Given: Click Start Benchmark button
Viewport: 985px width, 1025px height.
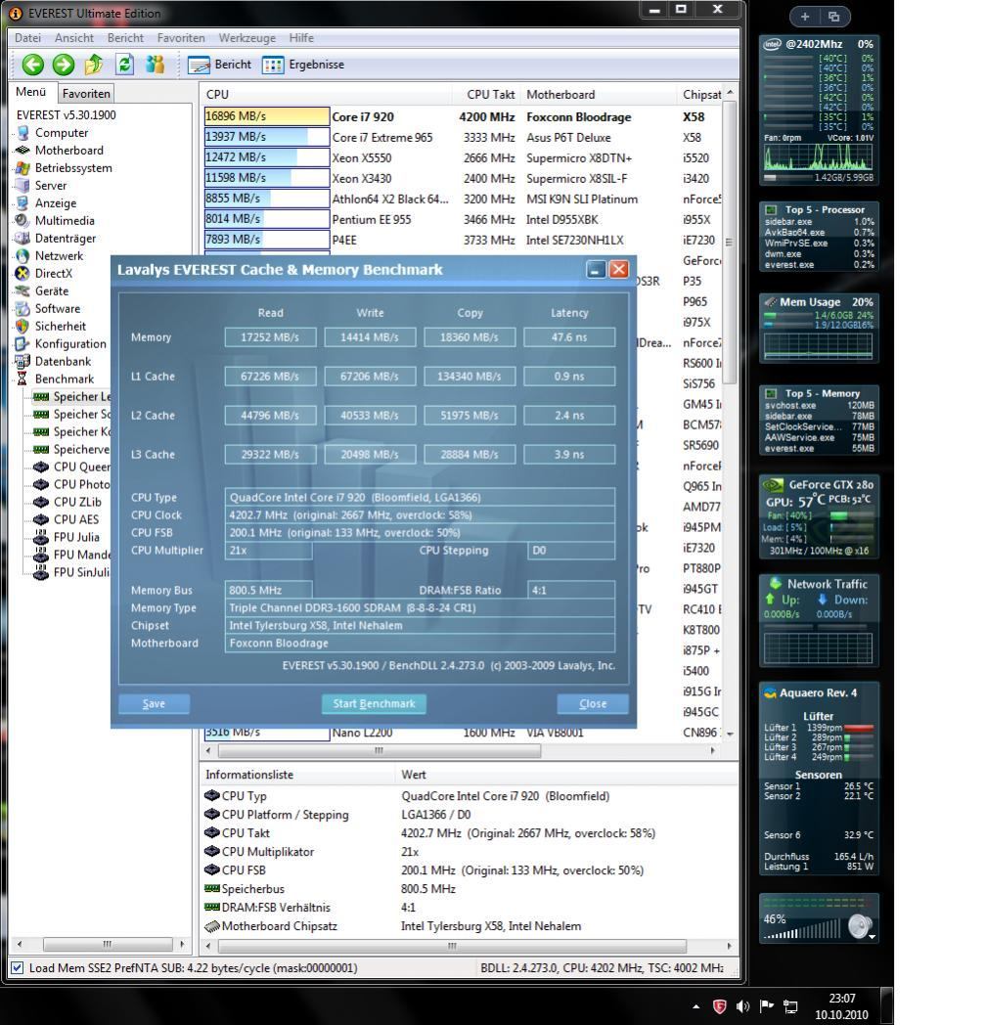Looking at the screenshot, I should tap(374, 704).
